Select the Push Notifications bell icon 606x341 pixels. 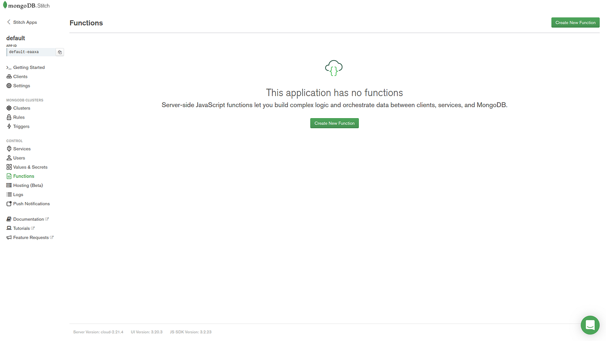[x=8, y=203]
